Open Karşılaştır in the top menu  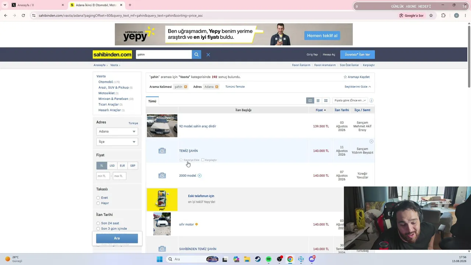point(369,65)
